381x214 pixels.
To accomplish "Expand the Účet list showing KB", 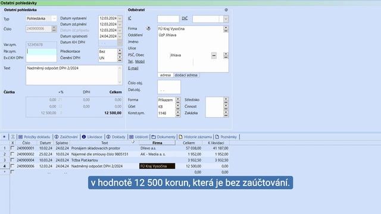I will [x=178, y=106].
